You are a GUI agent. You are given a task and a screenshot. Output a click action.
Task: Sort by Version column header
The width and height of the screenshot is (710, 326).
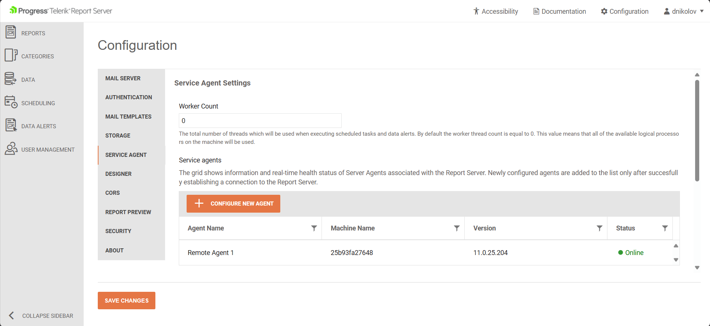click(x=484, y=228)
